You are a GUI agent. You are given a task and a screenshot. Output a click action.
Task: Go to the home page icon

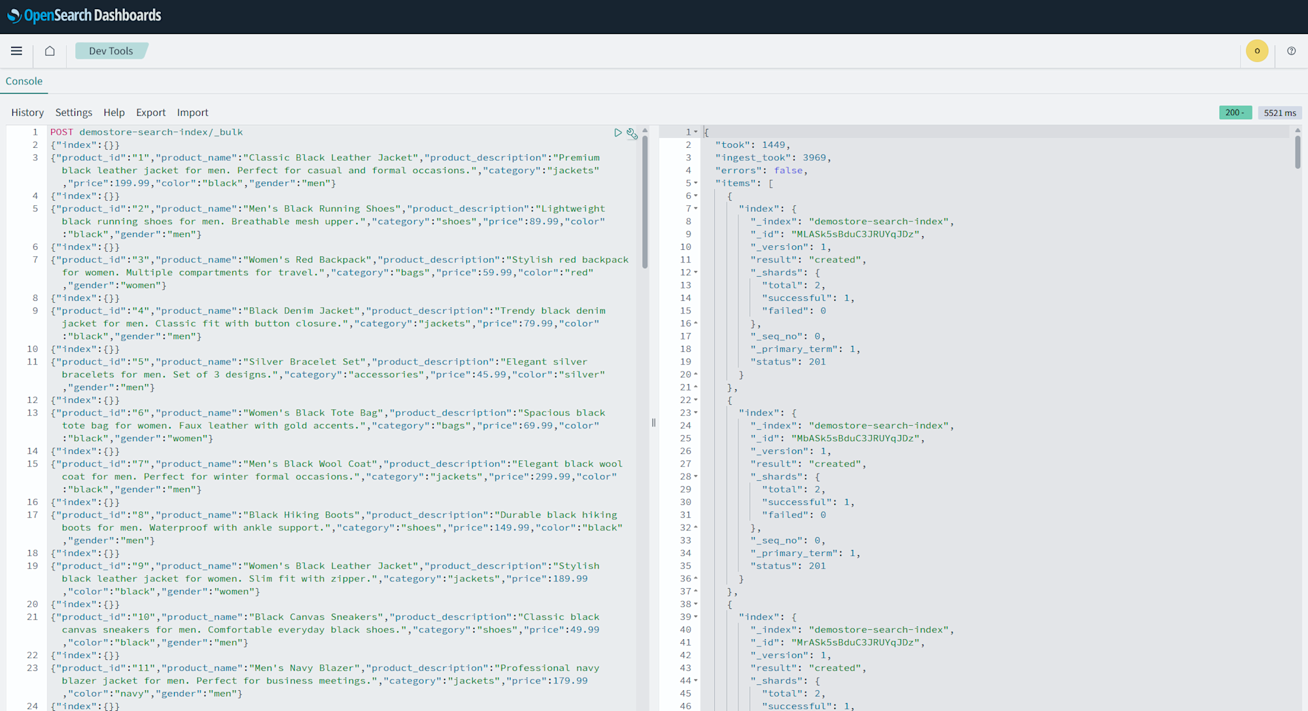click(x=50, y=51)
